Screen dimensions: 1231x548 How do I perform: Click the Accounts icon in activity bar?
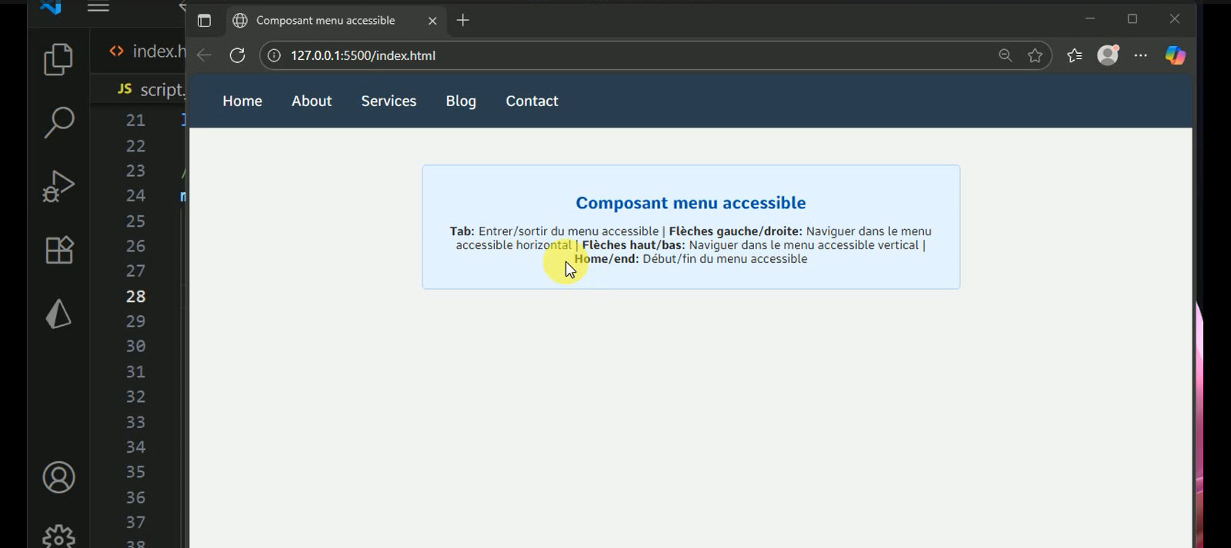58,477
